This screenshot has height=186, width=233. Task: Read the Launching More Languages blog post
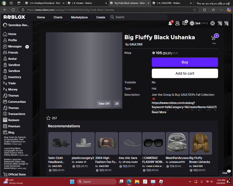tap(16, 152)
